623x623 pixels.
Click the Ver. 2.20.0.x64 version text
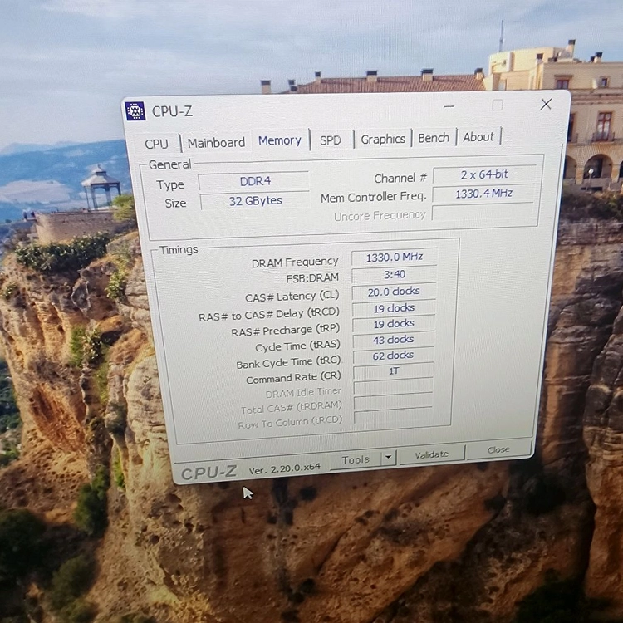click(x=284, y=468)
